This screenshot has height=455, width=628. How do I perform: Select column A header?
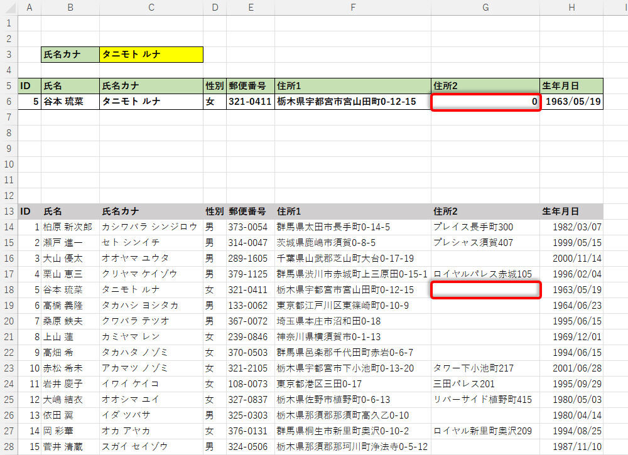[x=30, y=8]
